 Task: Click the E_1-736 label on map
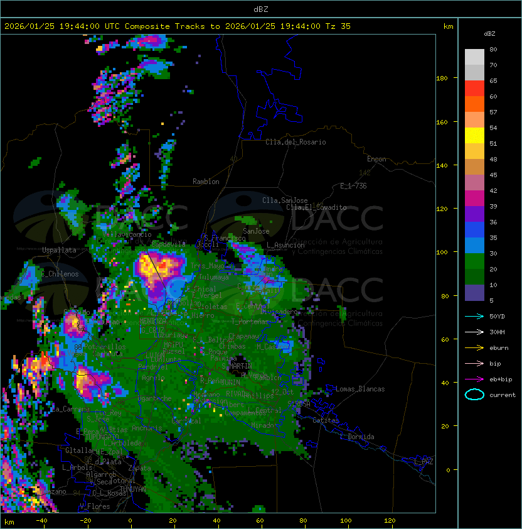353,186
